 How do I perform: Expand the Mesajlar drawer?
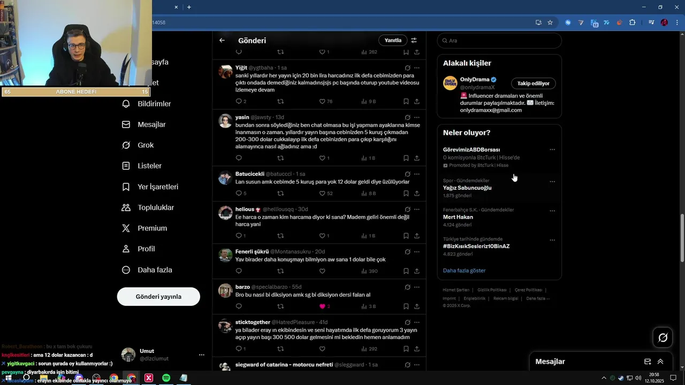(660, 361)
